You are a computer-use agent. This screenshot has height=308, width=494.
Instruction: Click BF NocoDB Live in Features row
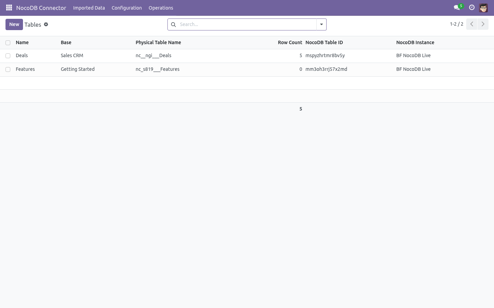[x=413, y=69]
